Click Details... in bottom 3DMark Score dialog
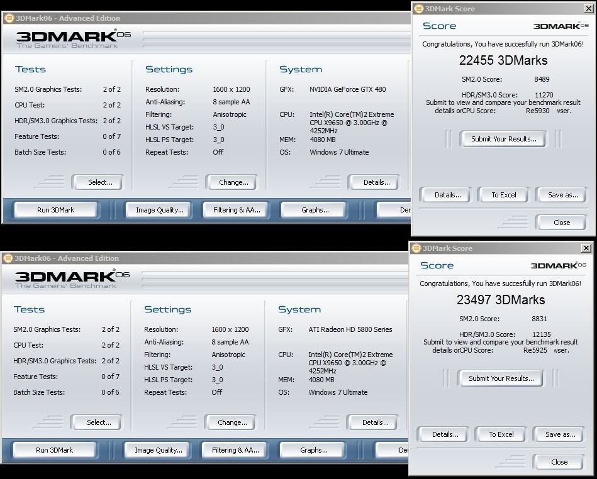Screen dimensions: 597x479 point(443,434)
